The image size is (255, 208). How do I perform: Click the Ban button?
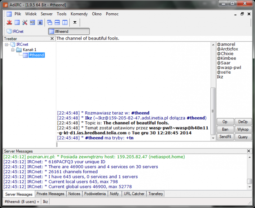225,129
